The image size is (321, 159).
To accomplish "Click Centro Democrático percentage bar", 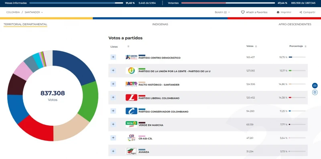I will click(297, 57).
